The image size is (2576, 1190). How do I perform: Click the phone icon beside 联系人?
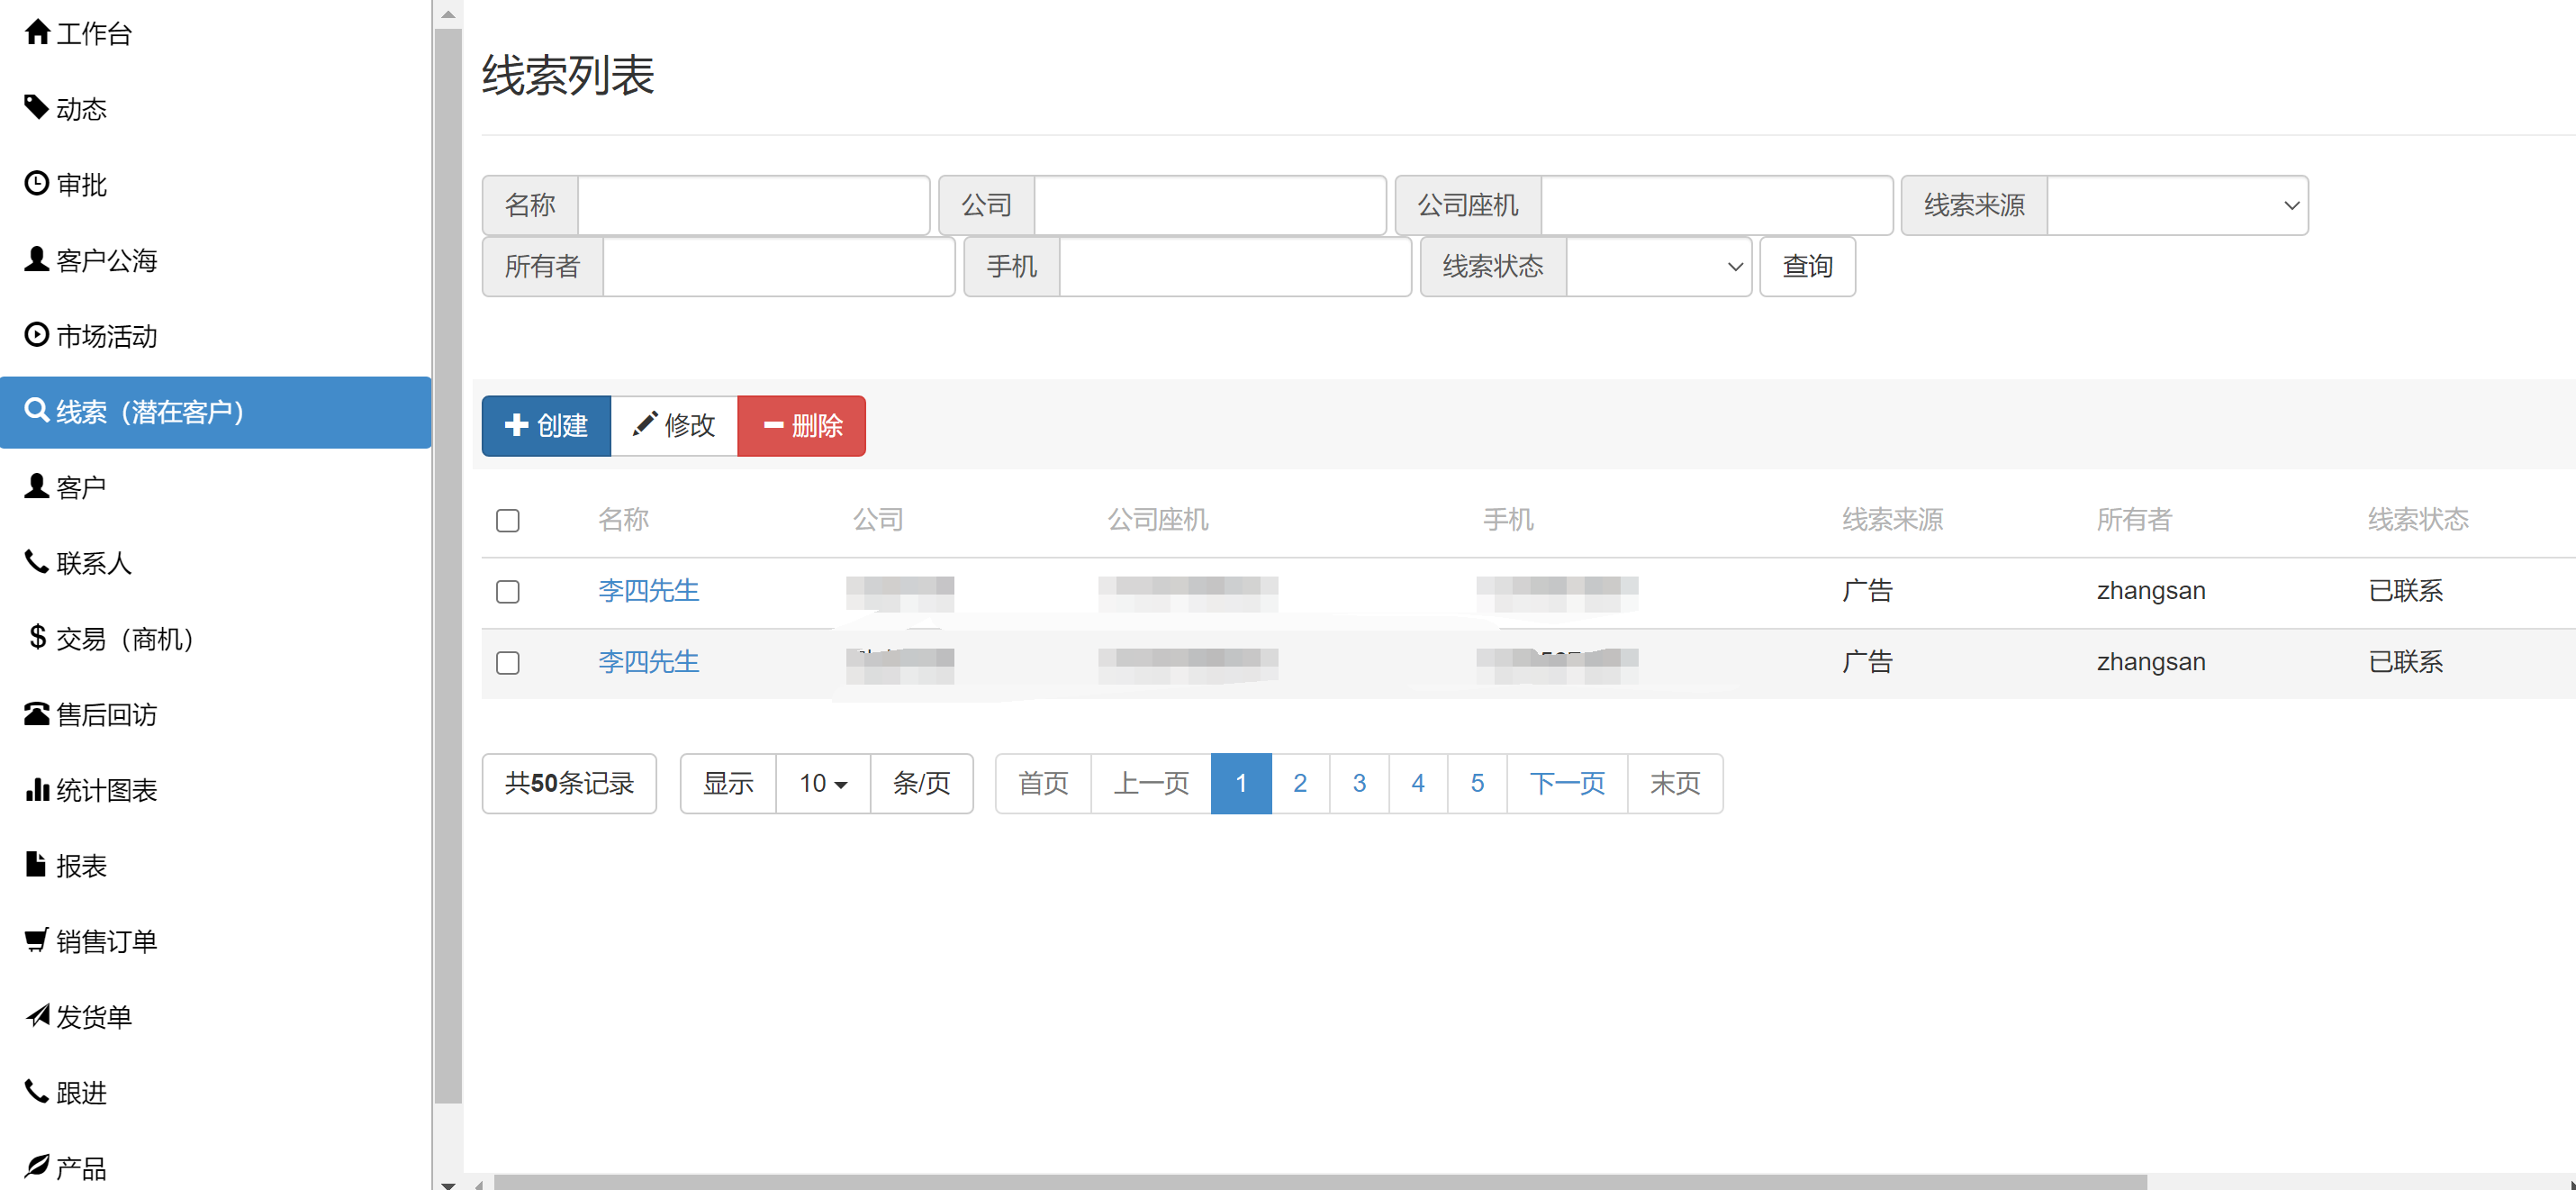(37, 561)
